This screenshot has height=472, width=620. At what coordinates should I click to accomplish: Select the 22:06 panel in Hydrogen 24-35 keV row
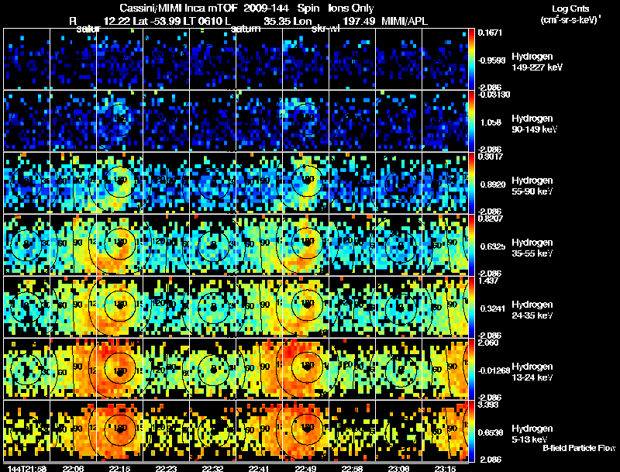click(73, 307)
